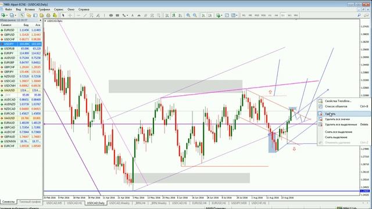This screenshot has height=209, width=372.
Task: Select the Trendline drawing tool
Action: pyautogui.click(x=85, y=15)
